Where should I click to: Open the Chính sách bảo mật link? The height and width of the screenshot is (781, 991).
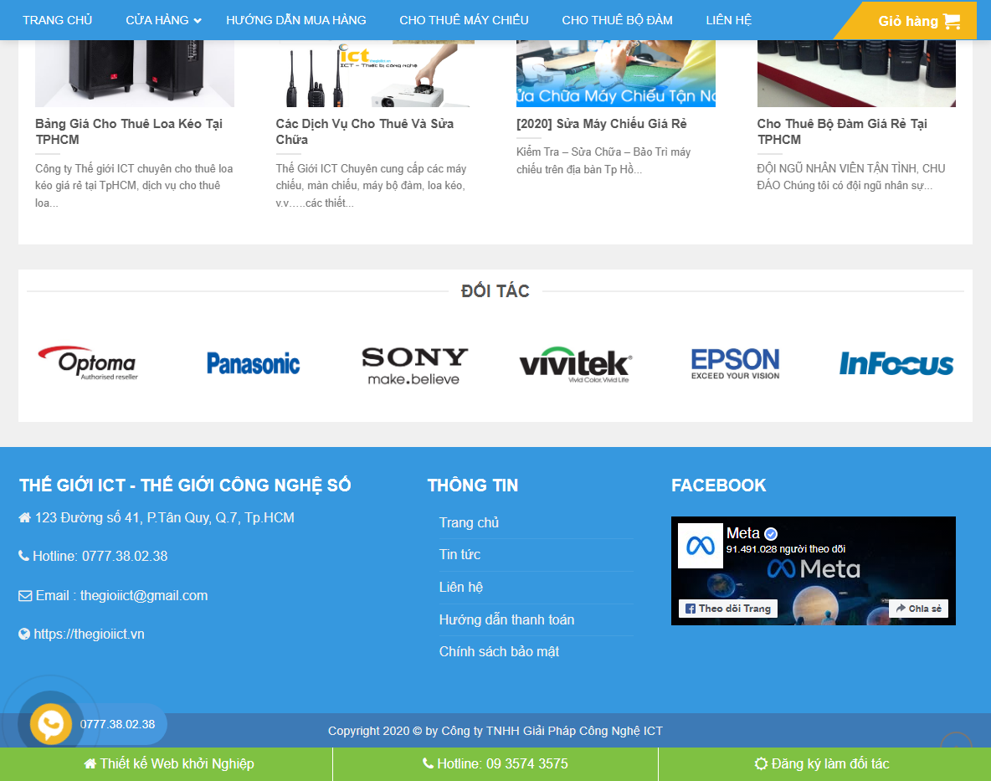[499, 651]
